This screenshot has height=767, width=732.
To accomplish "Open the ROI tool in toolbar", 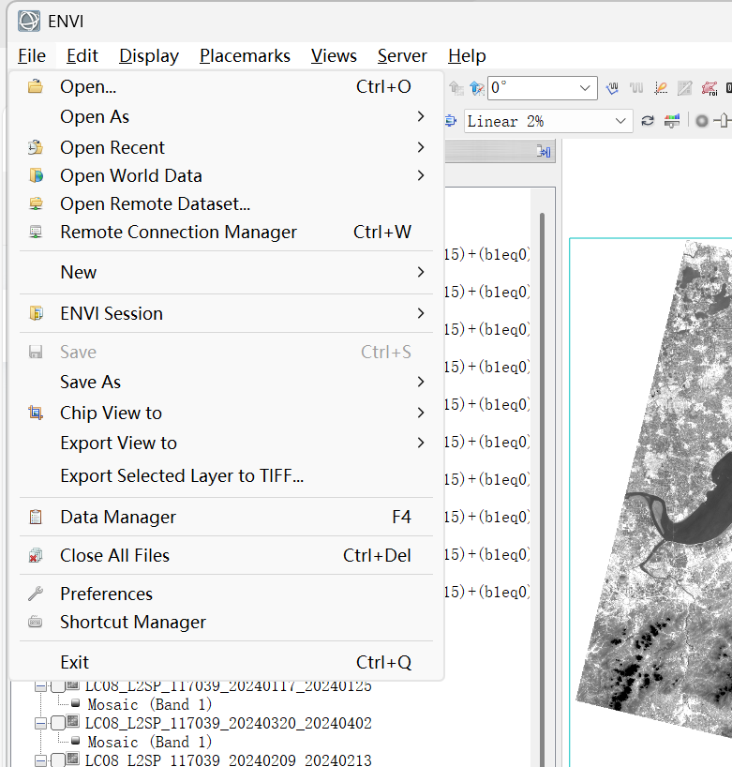I will coord(710,88).
